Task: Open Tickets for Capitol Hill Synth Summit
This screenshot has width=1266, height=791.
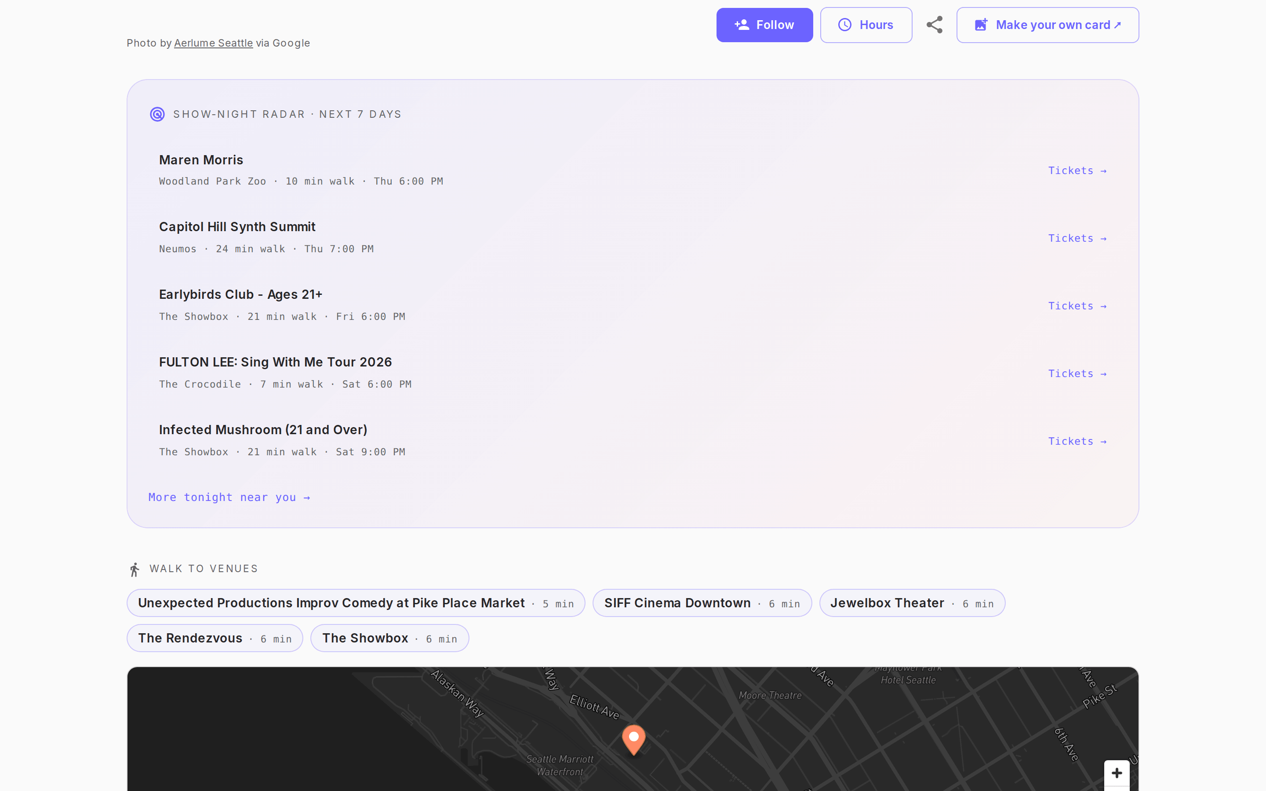Action: click(x=1077, y=238)
